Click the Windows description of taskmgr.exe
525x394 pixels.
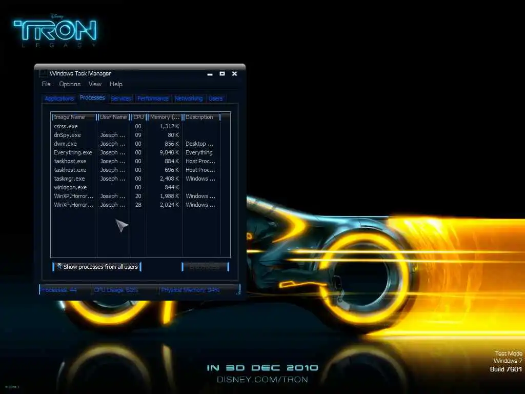click(x=200, y=179)
